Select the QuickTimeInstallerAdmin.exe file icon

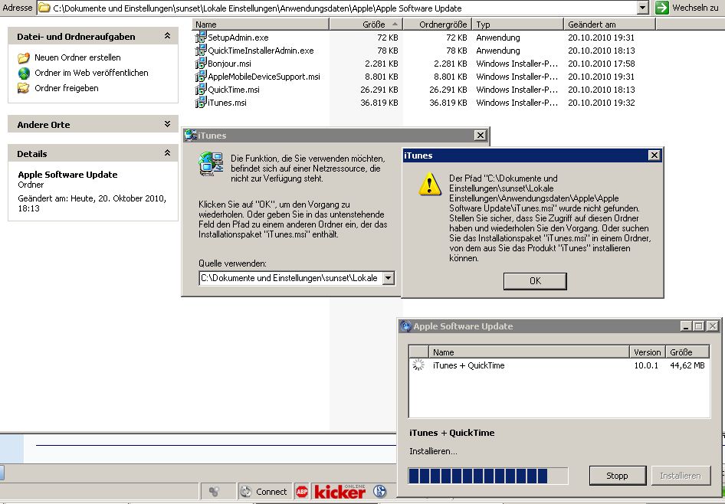(201, 51)
